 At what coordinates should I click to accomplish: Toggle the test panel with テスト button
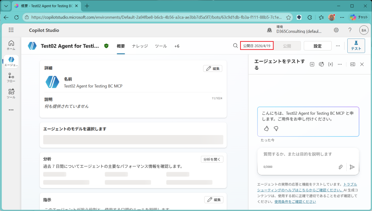click(356, 46)
